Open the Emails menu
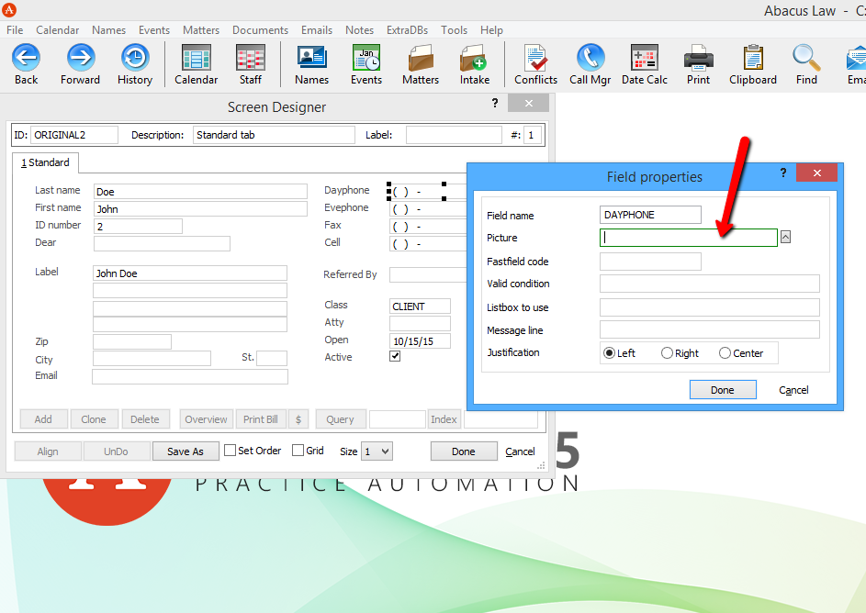Viewport: 866px width, 613px height. [x=317, y=30]
